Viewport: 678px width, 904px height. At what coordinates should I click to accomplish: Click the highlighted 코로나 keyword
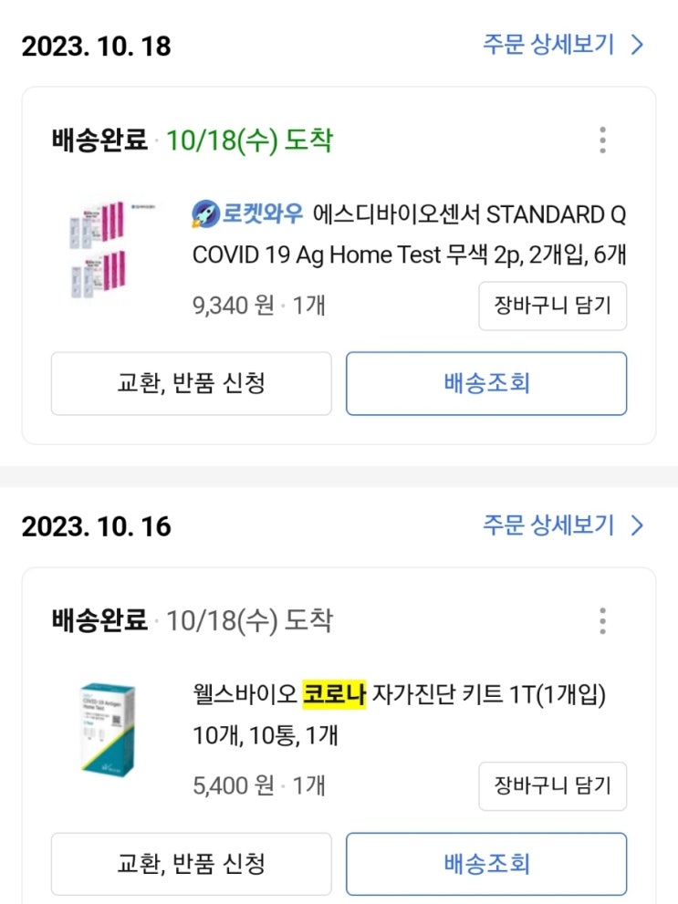(335, 695)
